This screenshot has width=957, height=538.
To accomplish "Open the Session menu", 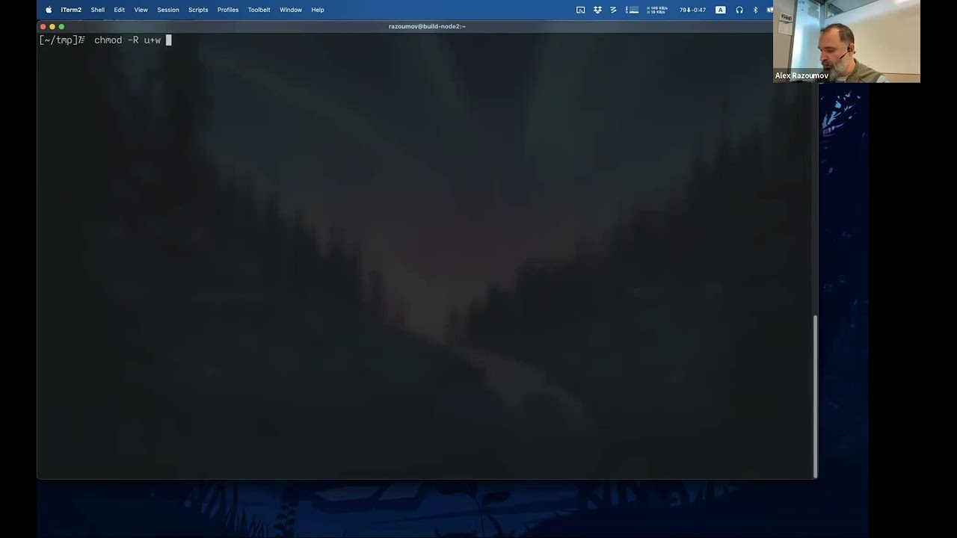I will (x=168, y=10).
